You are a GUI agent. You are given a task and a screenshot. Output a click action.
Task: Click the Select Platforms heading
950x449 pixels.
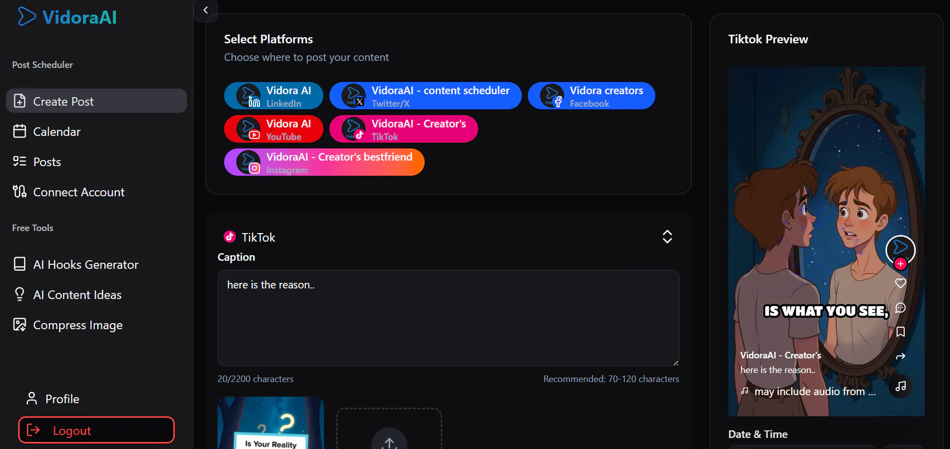[x=268, y=39]
